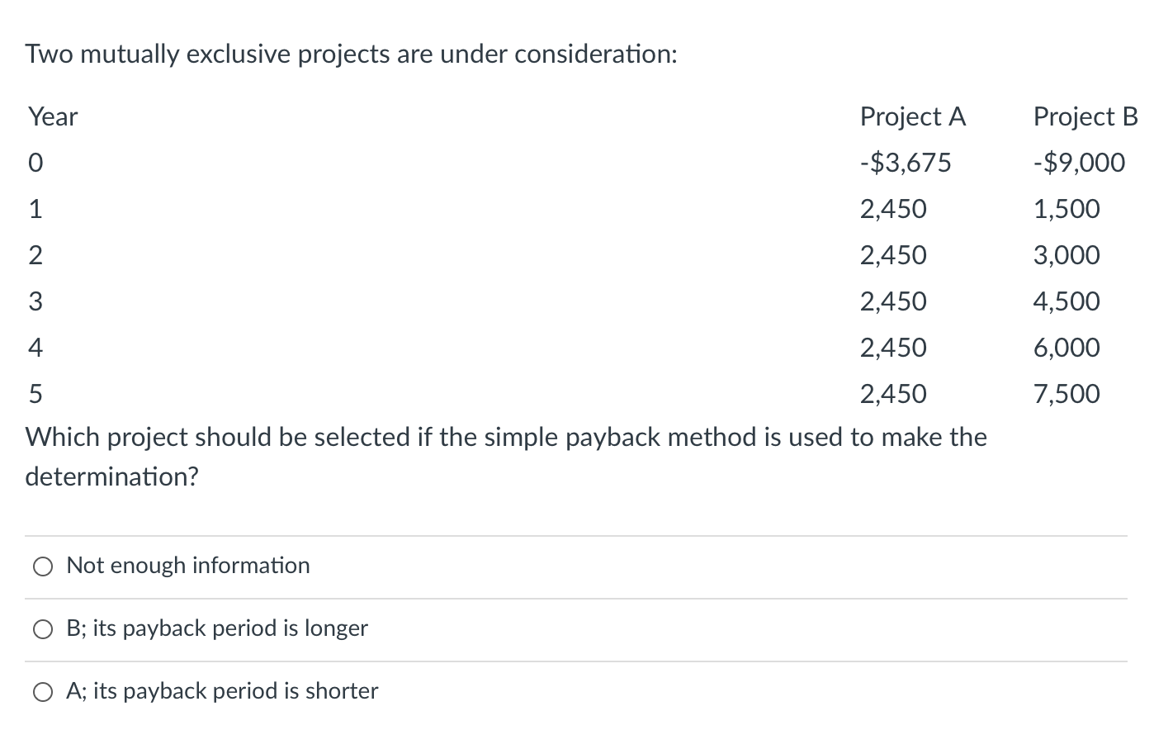This screenshot has width=1154, height=730.
Task: Click the 1,500 value for Project B
Action: point(1066,209)
